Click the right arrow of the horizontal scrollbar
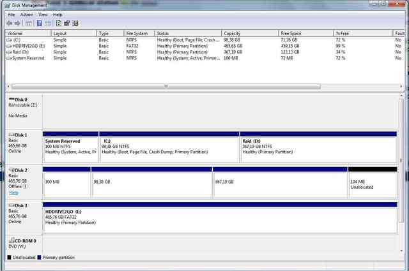409x271 pixels. click(401, 86)
